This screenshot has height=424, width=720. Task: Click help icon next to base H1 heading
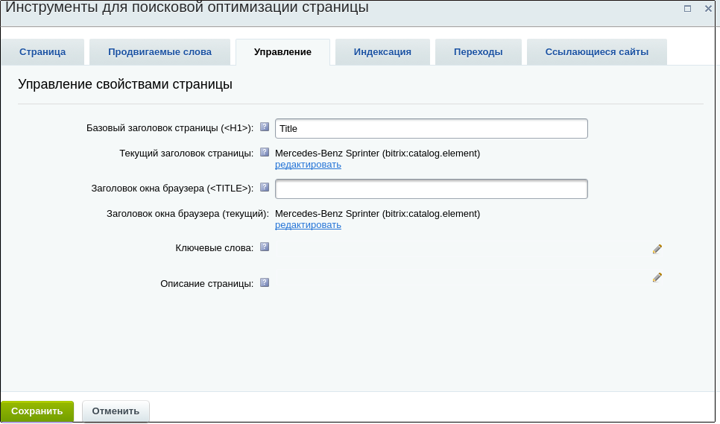pos(265,127)
